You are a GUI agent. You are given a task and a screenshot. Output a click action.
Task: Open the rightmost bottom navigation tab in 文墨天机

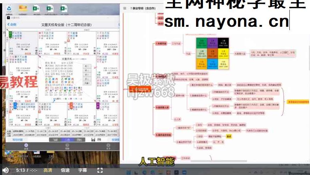pos(108,146)
